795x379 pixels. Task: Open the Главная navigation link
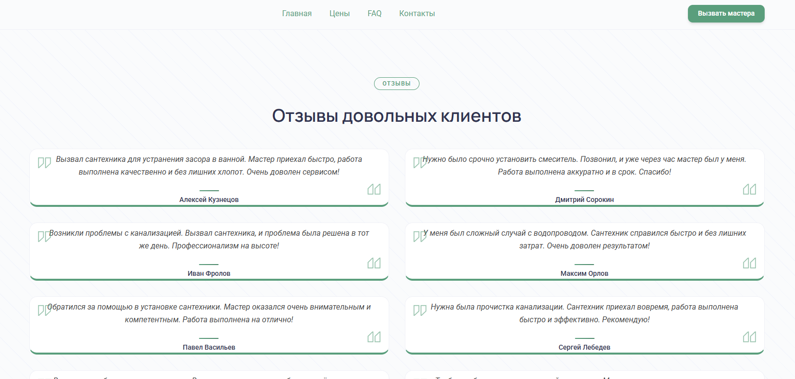pos(297,14)
